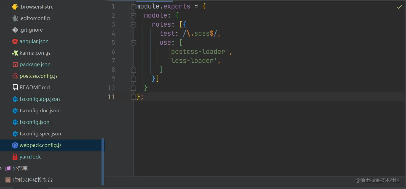Click the green inspection checkmark icon

[x=399, y=7]
